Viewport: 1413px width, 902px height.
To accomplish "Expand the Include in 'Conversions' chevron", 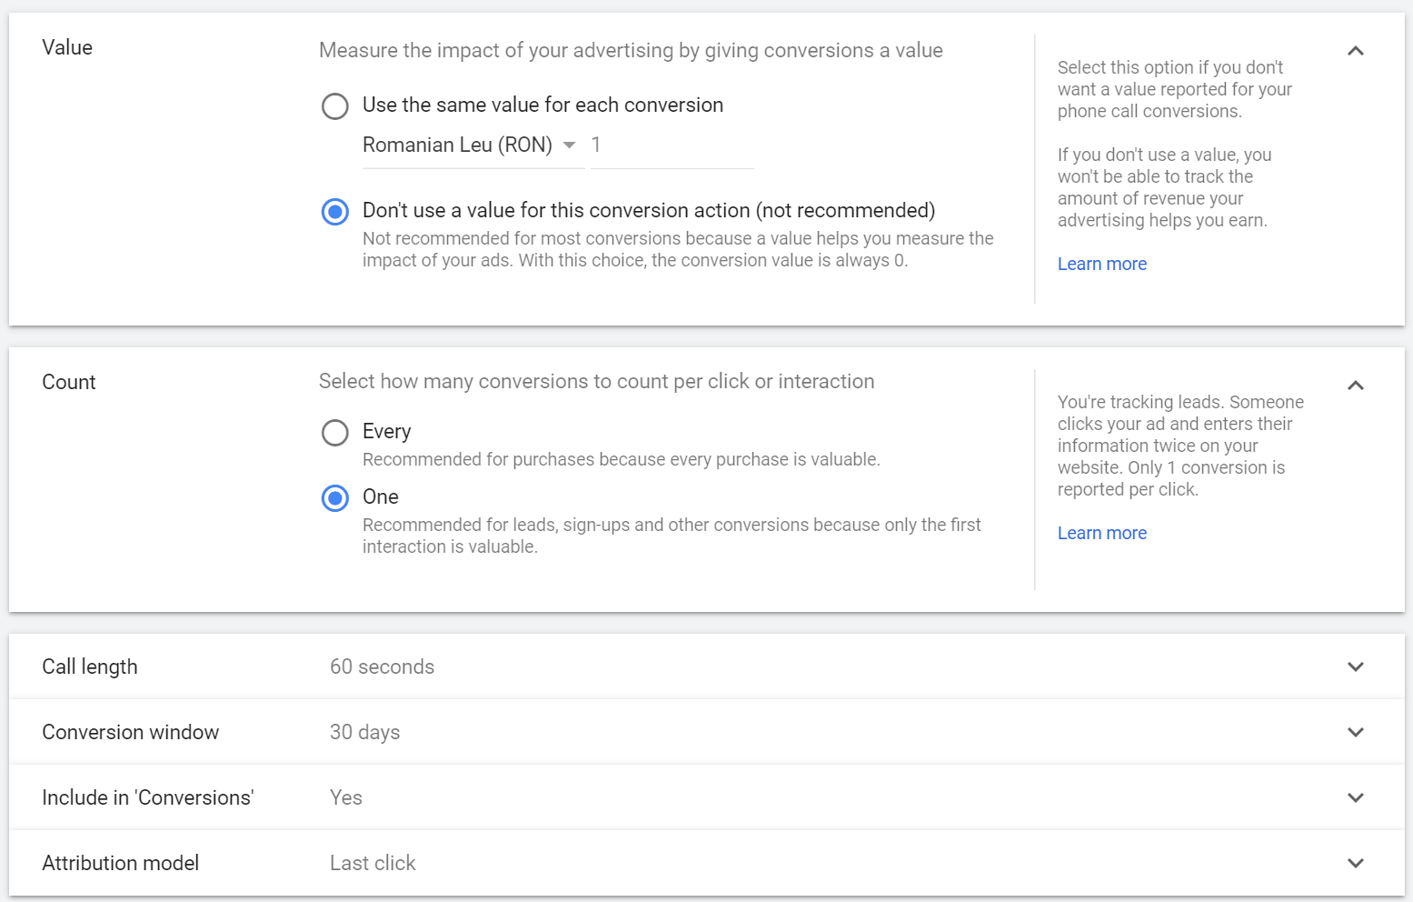I will coord(1355,798).
